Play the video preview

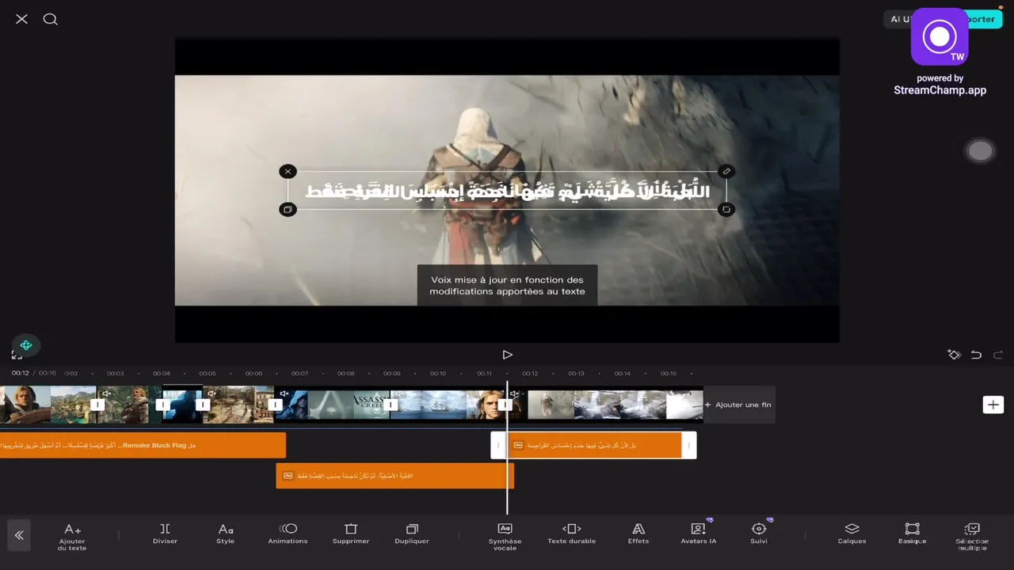508,355
